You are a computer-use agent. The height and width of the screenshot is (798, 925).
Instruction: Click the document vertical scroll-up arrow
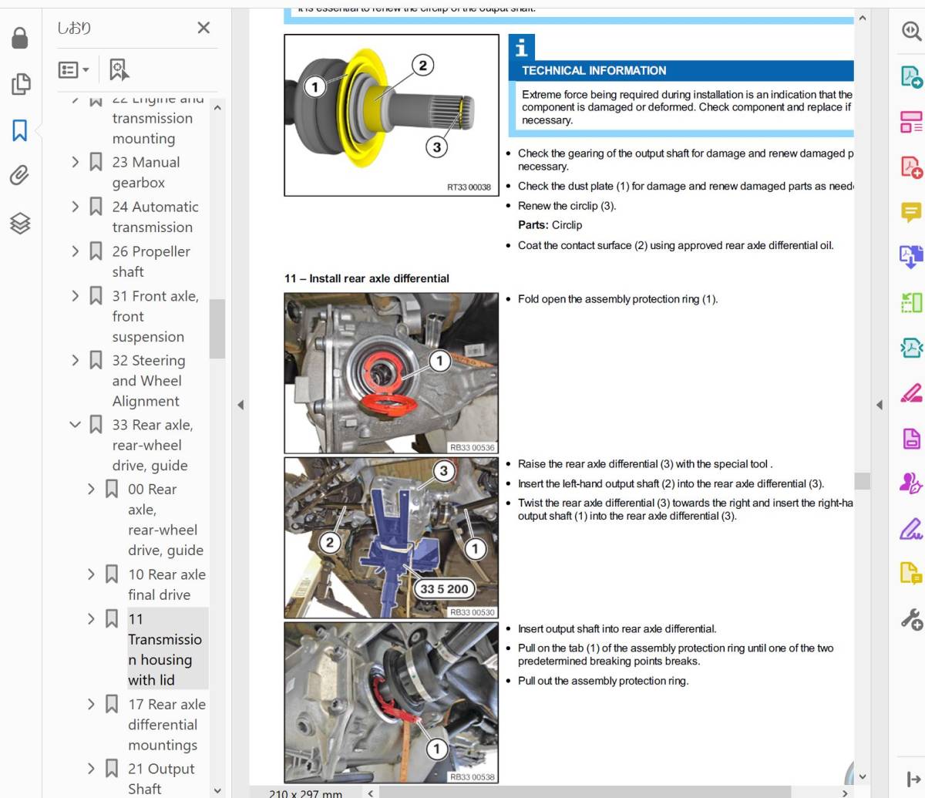863,18
